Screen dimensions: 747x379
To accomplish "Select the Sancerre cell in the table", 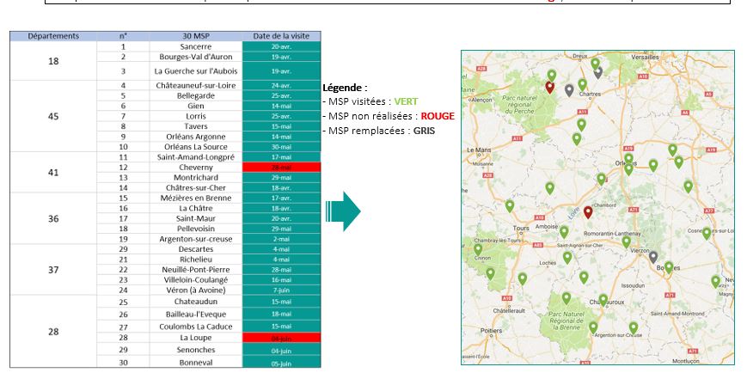I will pos(196,46).
